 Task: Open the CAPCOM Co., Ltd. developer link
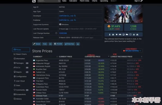(66, 16)
